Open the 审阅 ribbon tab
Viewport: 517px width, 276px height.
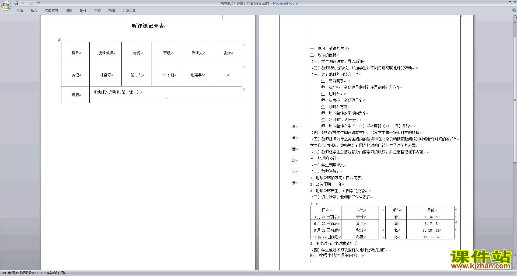[x=97, y=11]
